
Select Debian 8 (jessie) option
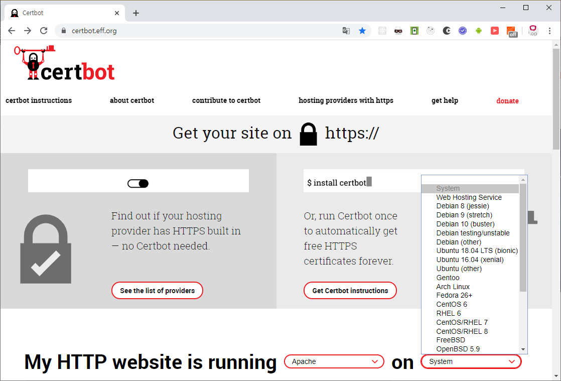(x=470, y=206)
